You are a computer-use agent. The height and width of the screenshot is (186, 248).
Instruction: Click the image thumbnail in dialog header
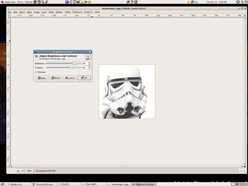coord(88,57)
